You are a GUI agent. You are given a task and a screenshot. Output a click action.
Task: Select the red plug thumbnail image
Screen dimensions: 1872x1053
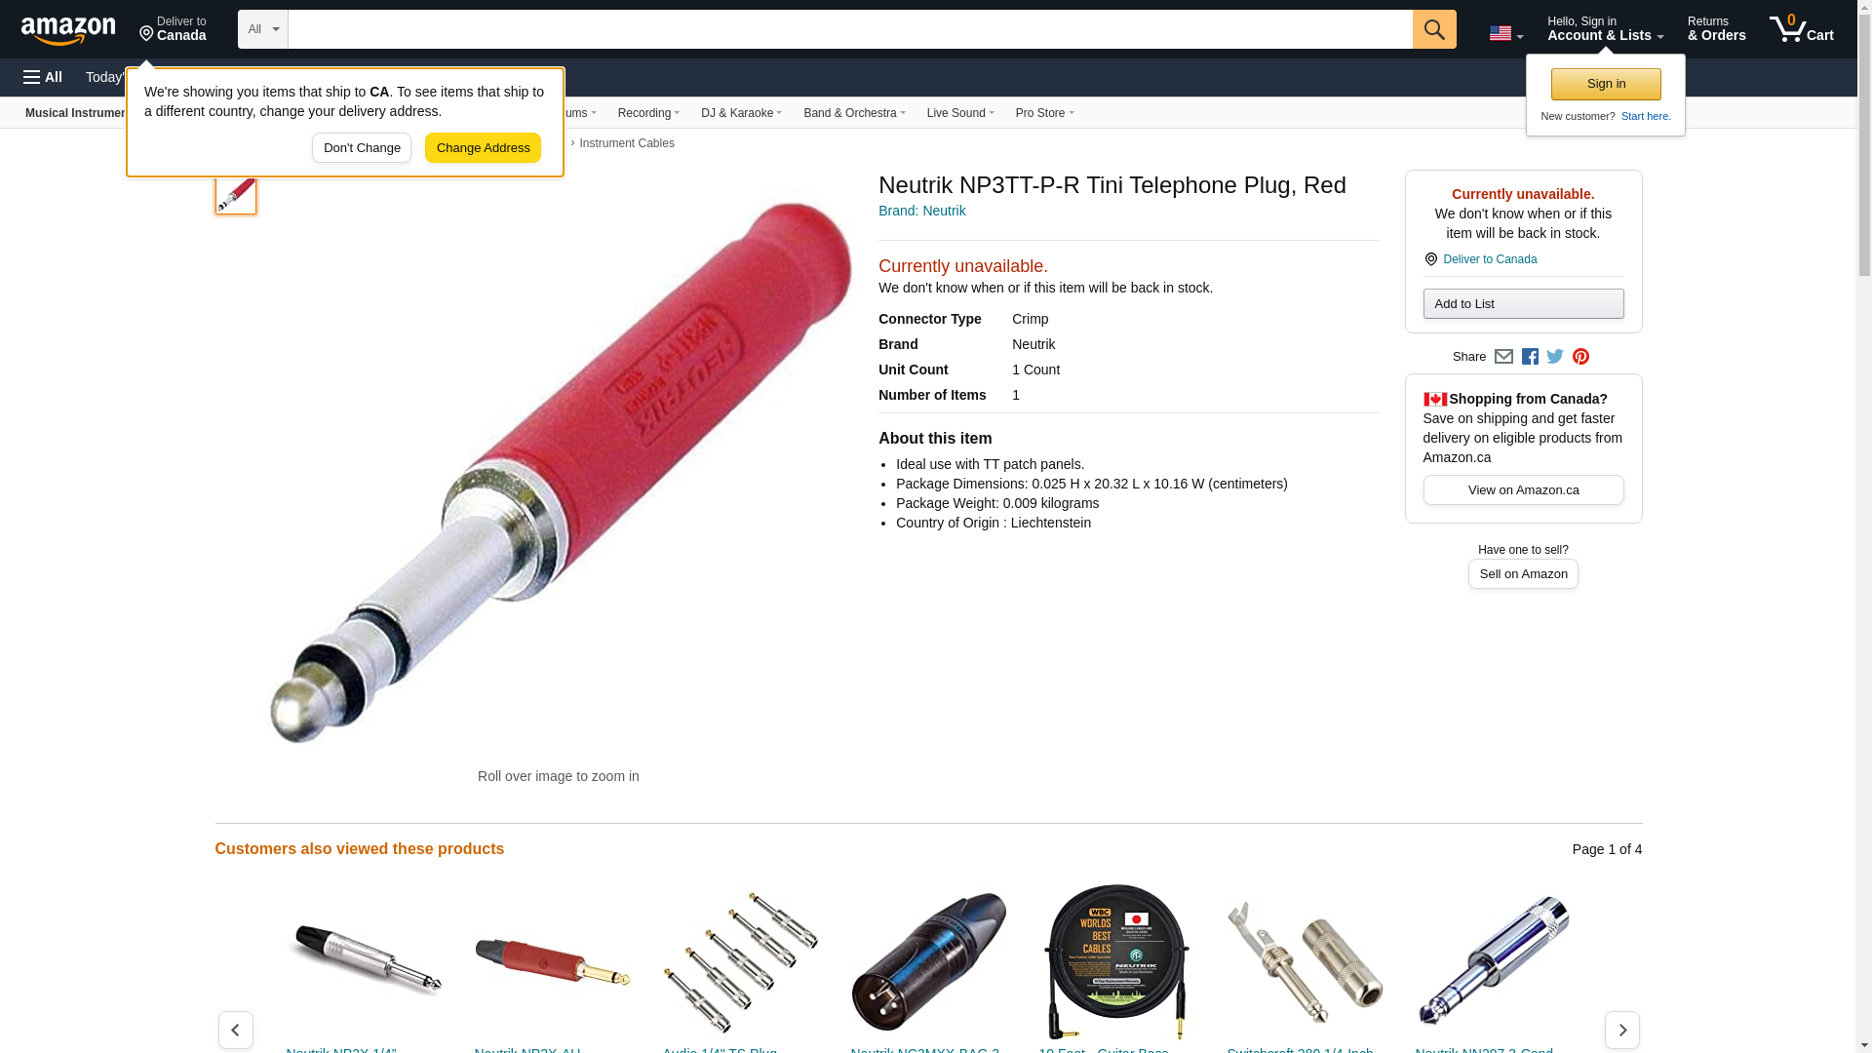(236, 193)
